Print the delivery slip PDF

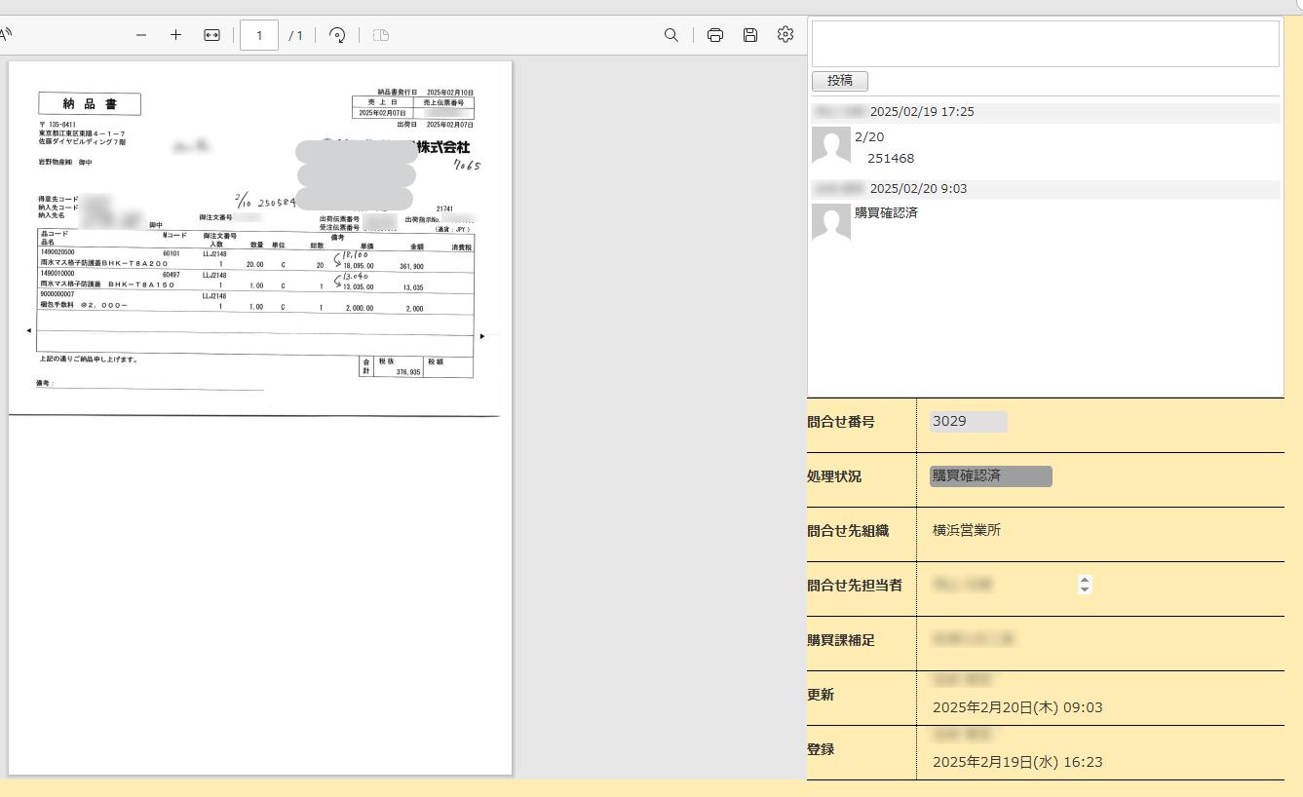(x=715, y=35)
